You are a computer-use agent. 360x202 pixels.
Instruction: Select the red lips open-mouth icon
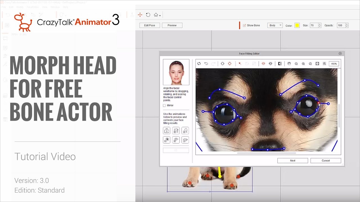(x=263, y=64)
